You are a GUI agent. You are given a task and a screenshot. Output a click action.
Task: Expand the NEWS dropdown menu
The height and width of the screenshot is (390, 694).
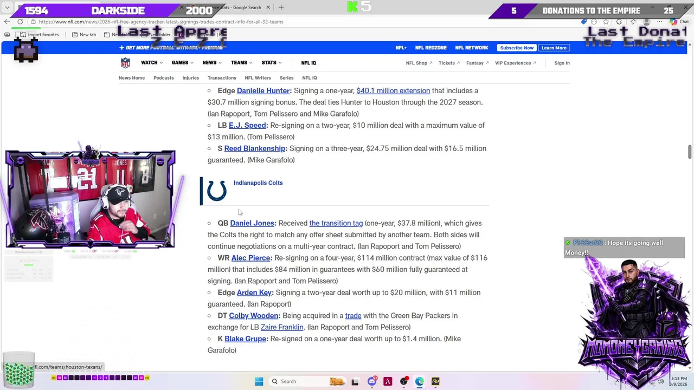(x=212, y=63)
